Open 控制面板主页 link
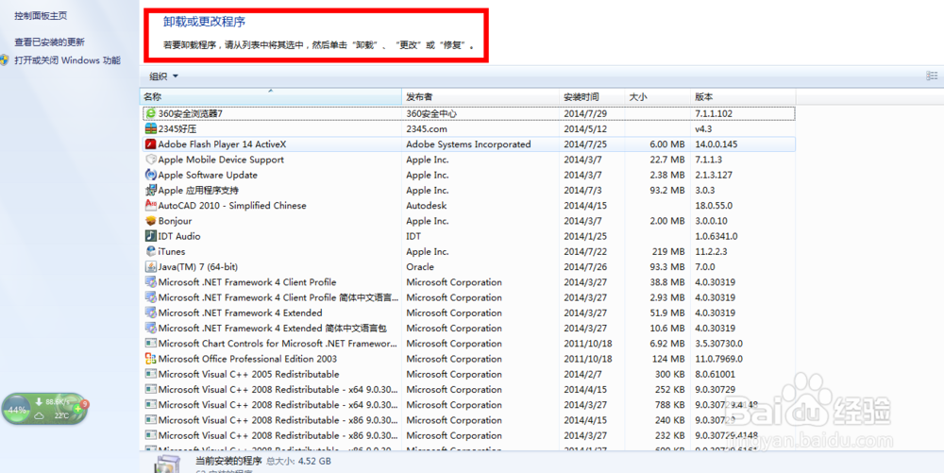Screen dimensions: 944x473 pyautogui.click(x=41, y=16)
